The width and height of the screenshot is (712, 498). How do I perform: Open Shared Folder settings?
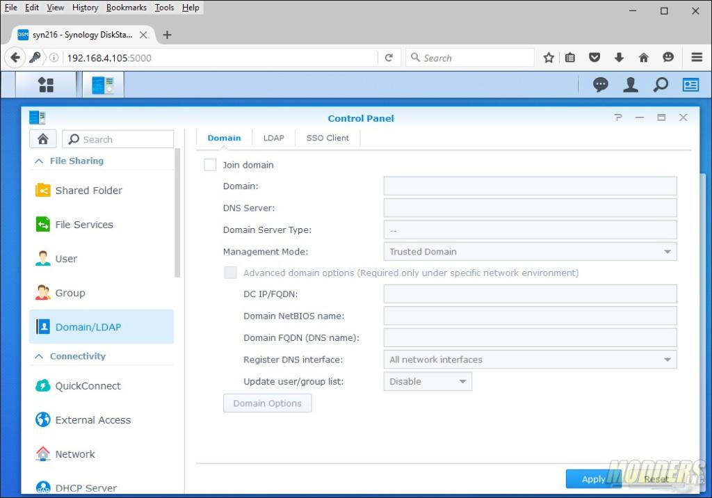88,191
